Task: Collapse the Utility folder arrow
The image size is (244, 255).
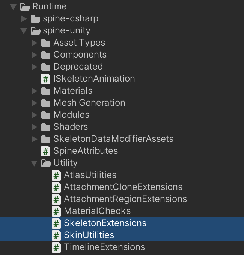Action: [34, 163]
